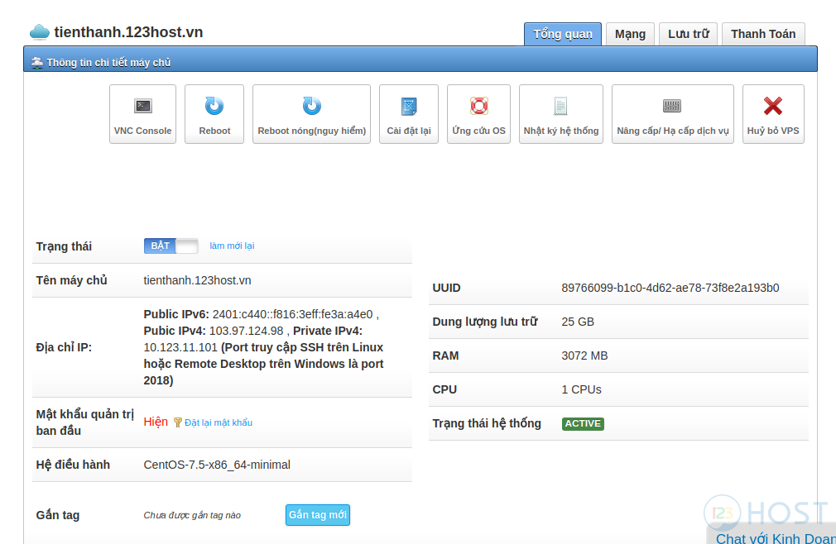This screenshot has height=544, width=836.
Task: Click the red X Huỷ bỏ VPS icon
Action: tap(773, 106)
